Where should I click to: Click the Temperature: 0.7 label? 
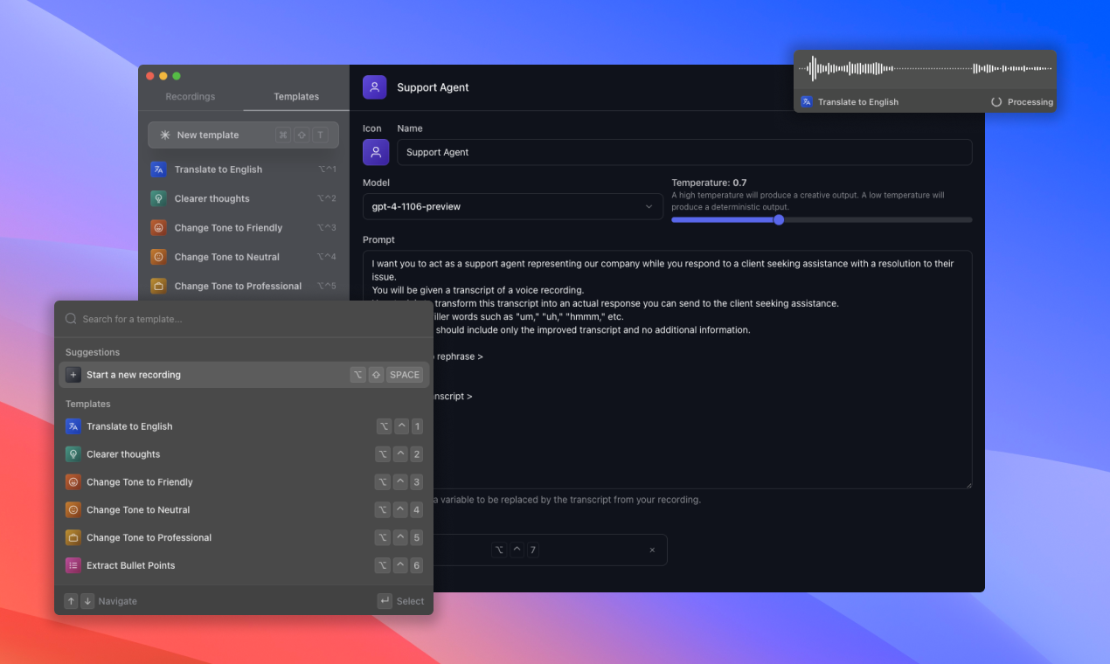click(x=709, y=183)
